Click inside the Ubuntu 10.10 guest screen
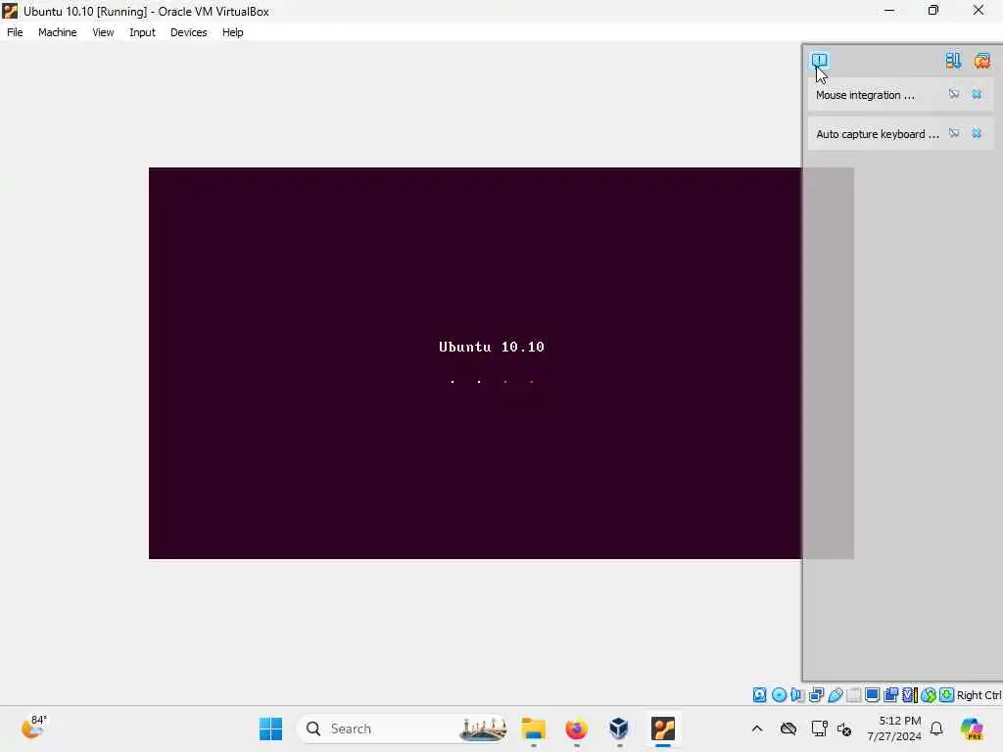1003x752 pixels. coord(475,363)
